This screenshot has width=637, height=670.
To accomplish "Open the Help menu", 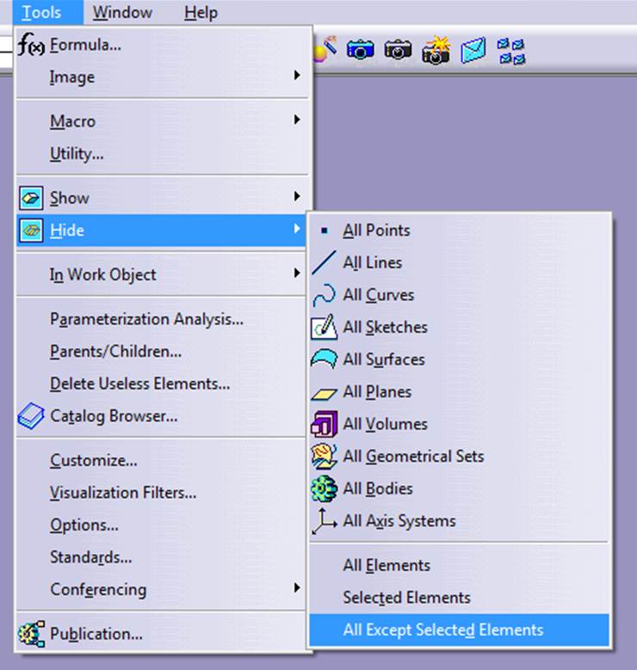I will coord(201,12).
